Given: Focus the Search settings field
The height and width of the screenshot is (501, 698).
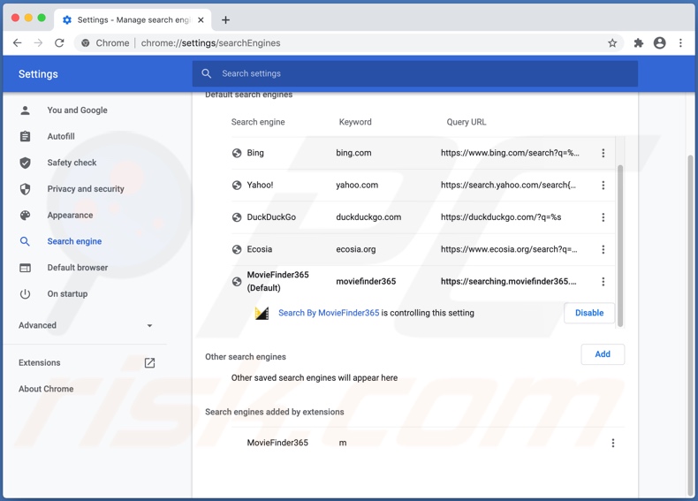Looking at the screenshot, I should tap(415, 73).
